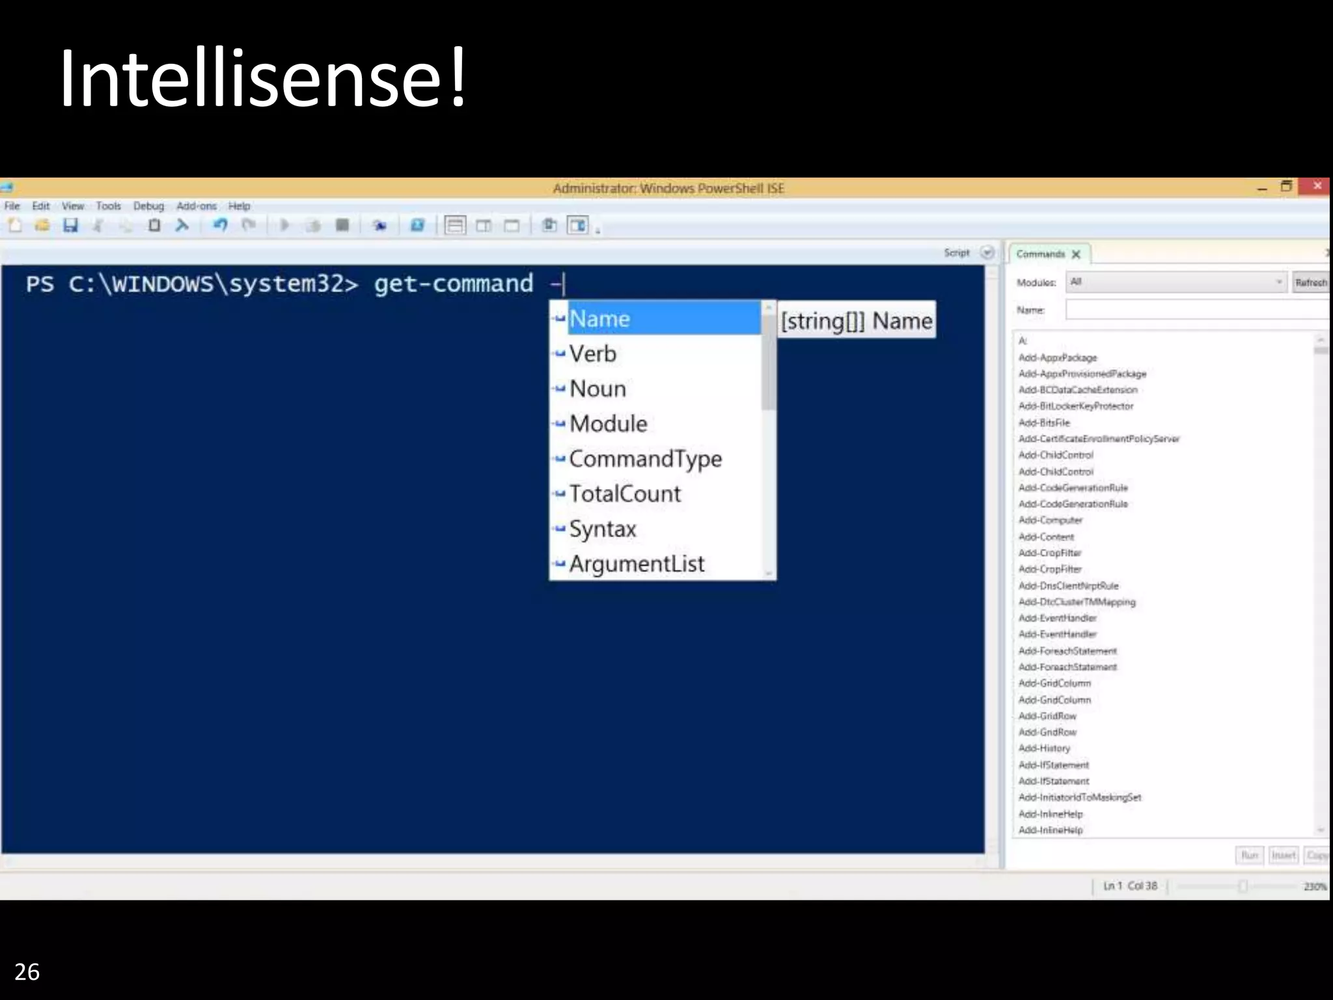Click the command list scrollbar
The height and width of the screenshot is (1000, 1333).
click(1321, 584)
